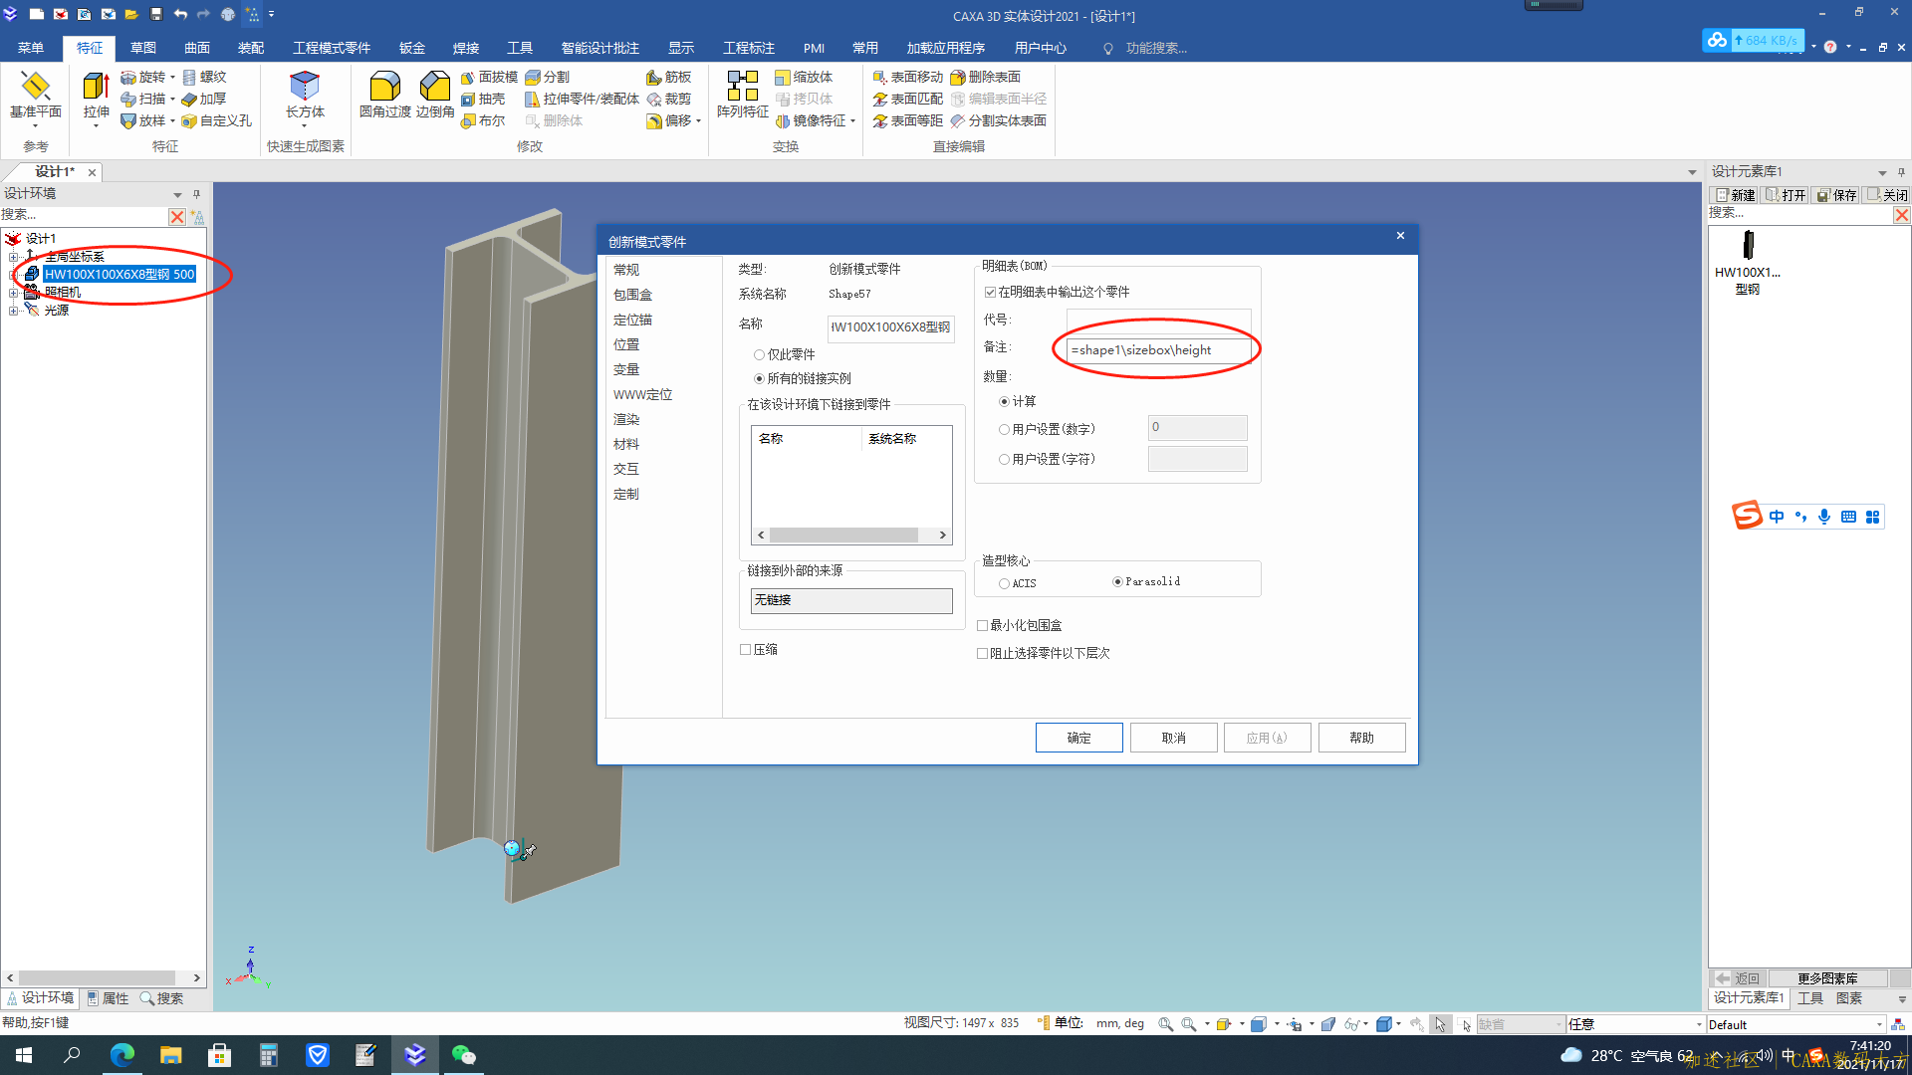Apply 边倒角 chamfer tool
The width and height of the screenshot is (1912, 1075).
(x=435, y=97)
